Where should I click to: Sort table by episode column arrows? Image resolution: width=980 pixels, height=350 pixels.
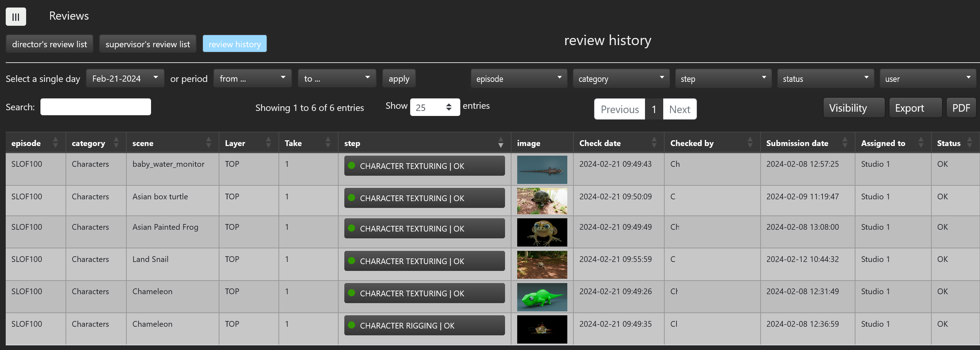[x=55, y=143]
